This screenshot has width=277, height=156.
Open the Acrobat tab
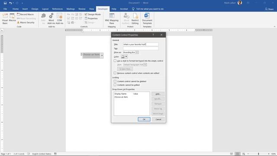[124, 9]
